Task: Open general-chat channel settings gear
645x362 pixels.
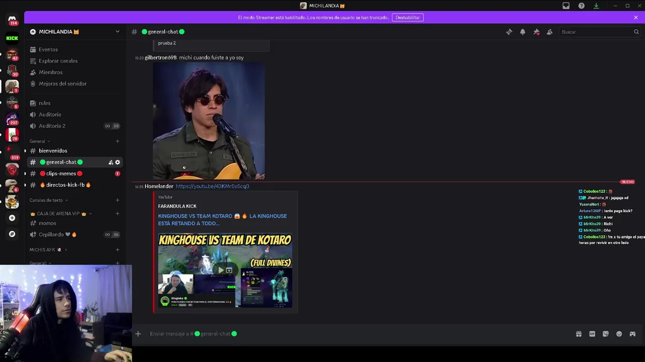Action: [x=117, y=162]
